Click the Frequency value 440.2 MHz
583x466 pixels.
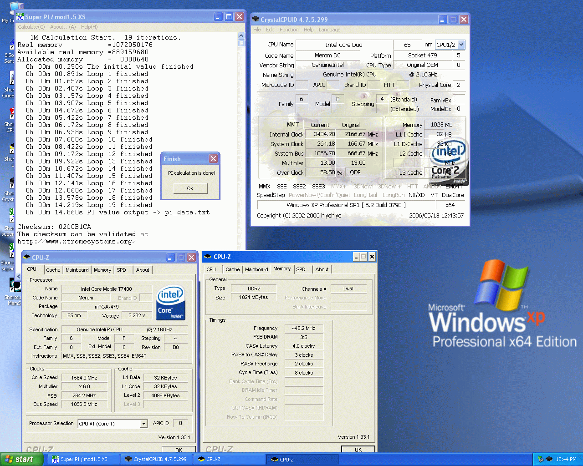pos(304,328)
